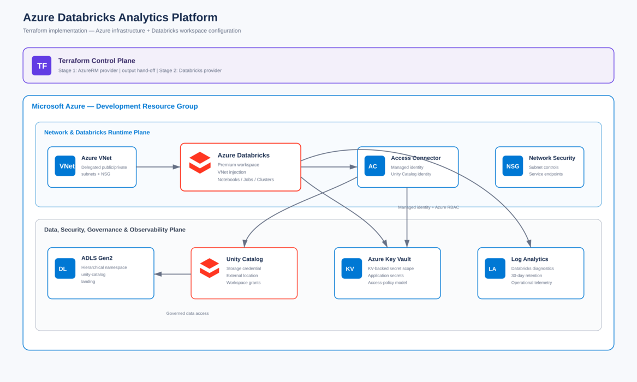Click the NSG Network Security icon
Viewport: 637px width, 382px height.
pos(513,166)
